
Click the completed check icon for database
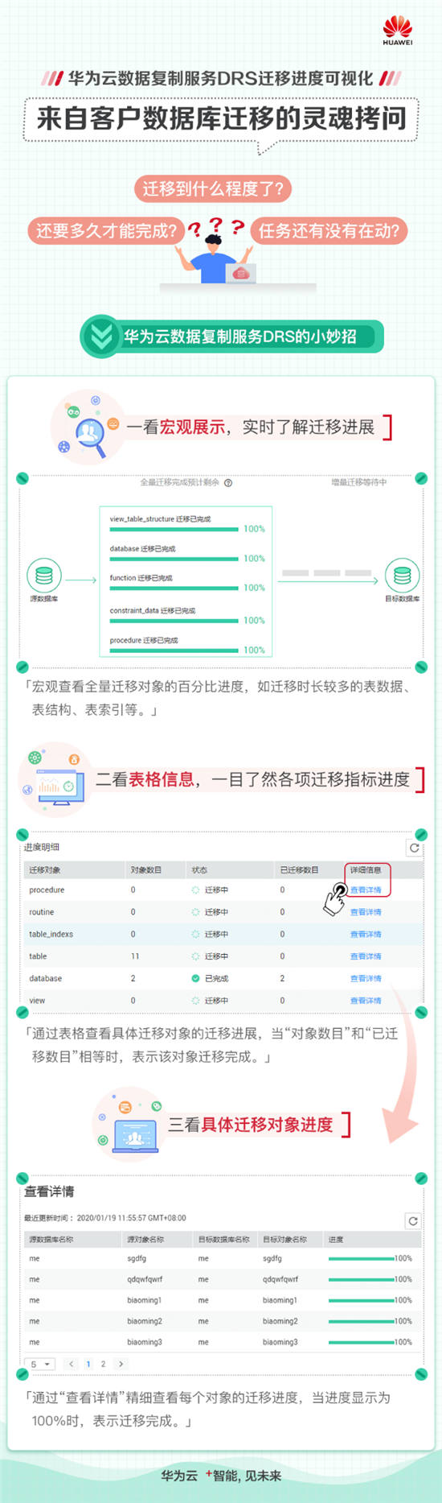pos(195,979)
